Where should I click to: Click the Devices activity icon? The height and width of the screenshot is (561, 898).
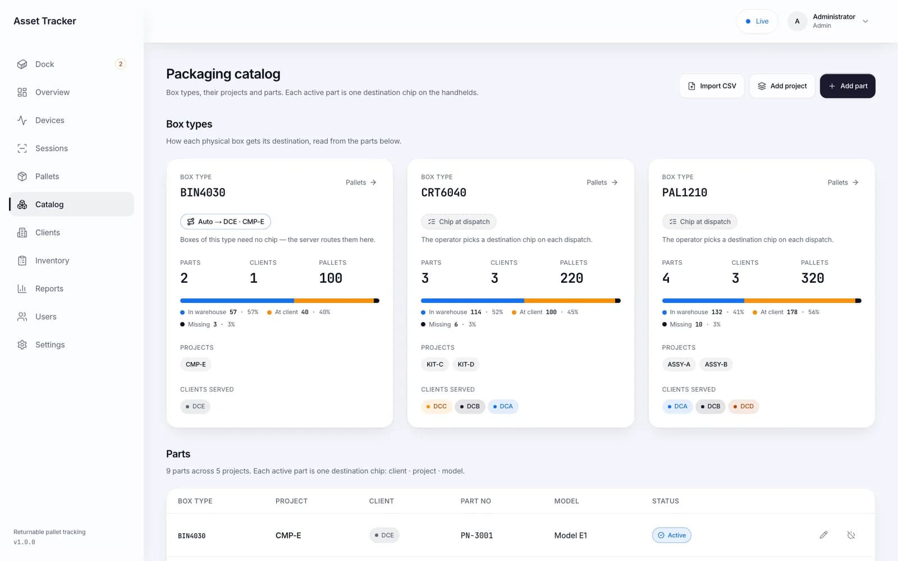22,120
